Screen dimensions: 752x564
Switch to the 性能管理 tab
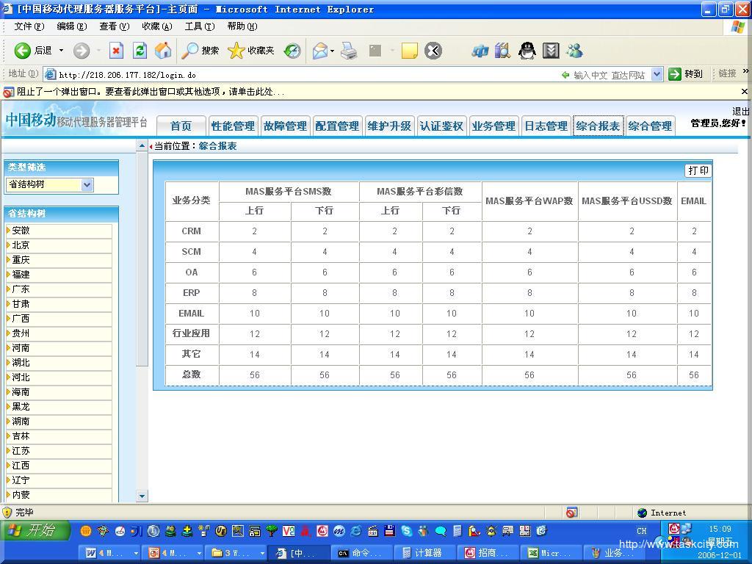233,126
